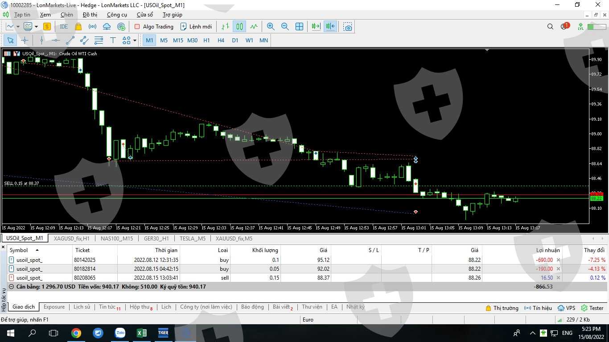Screen dimensions: 609x342
Task: Close the usoil_spot_ sell position 80208065
Action: coord(558,278)
